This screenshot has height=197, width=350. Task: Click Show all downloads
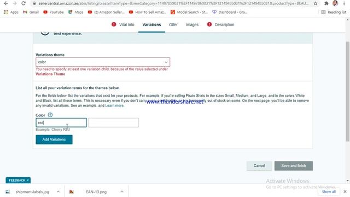click(329, 192)
